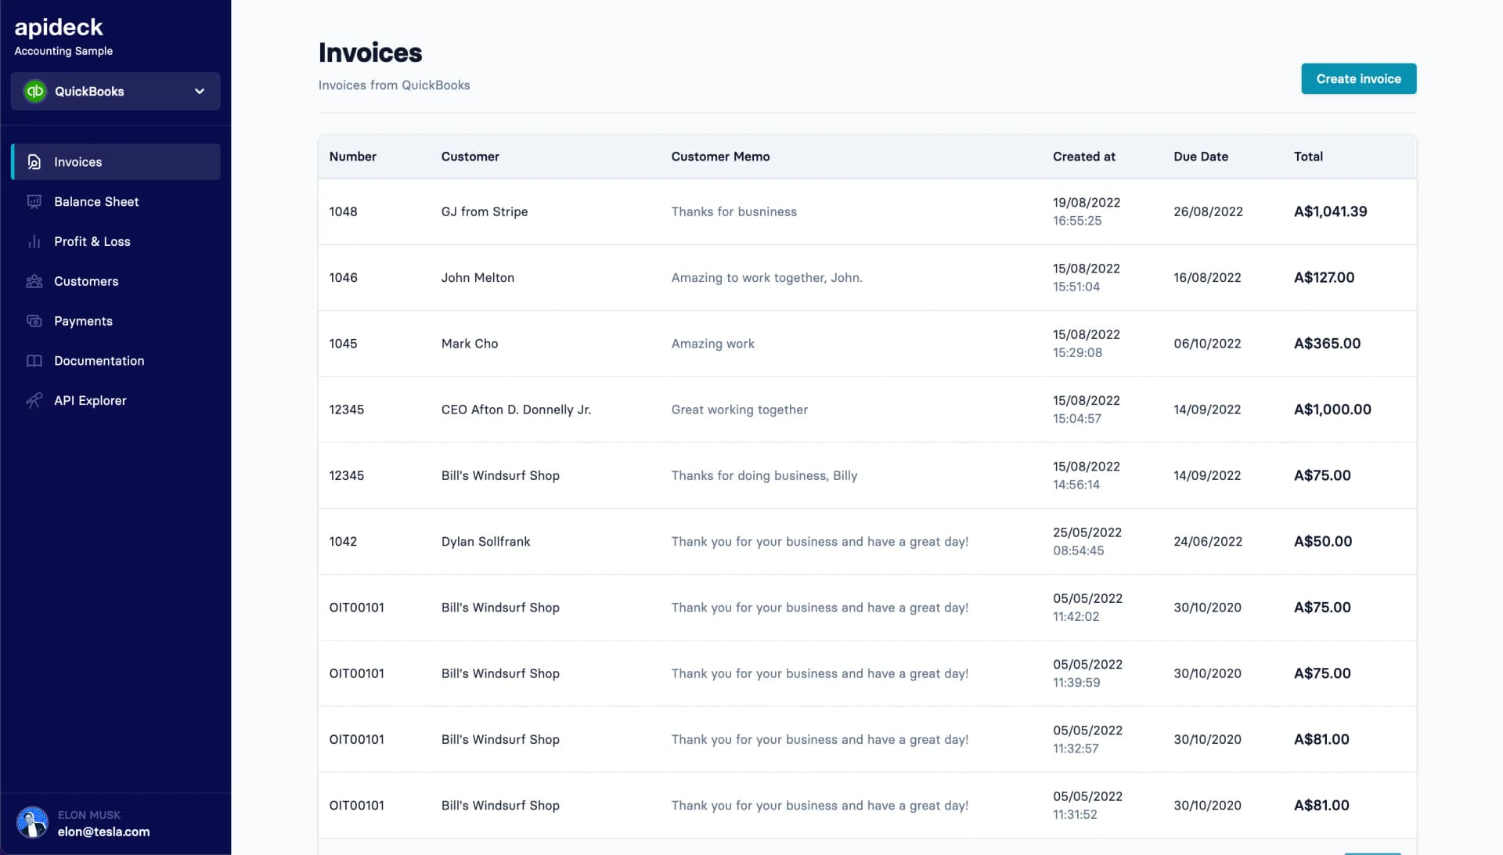This screenshot has height=855, width=1503.
Task: Click the Customers people icon
Action: (x=34, y=282)
